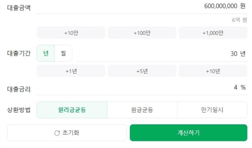
Task: Add +10년 to the loan period
Action: click(x=213, y=71)
